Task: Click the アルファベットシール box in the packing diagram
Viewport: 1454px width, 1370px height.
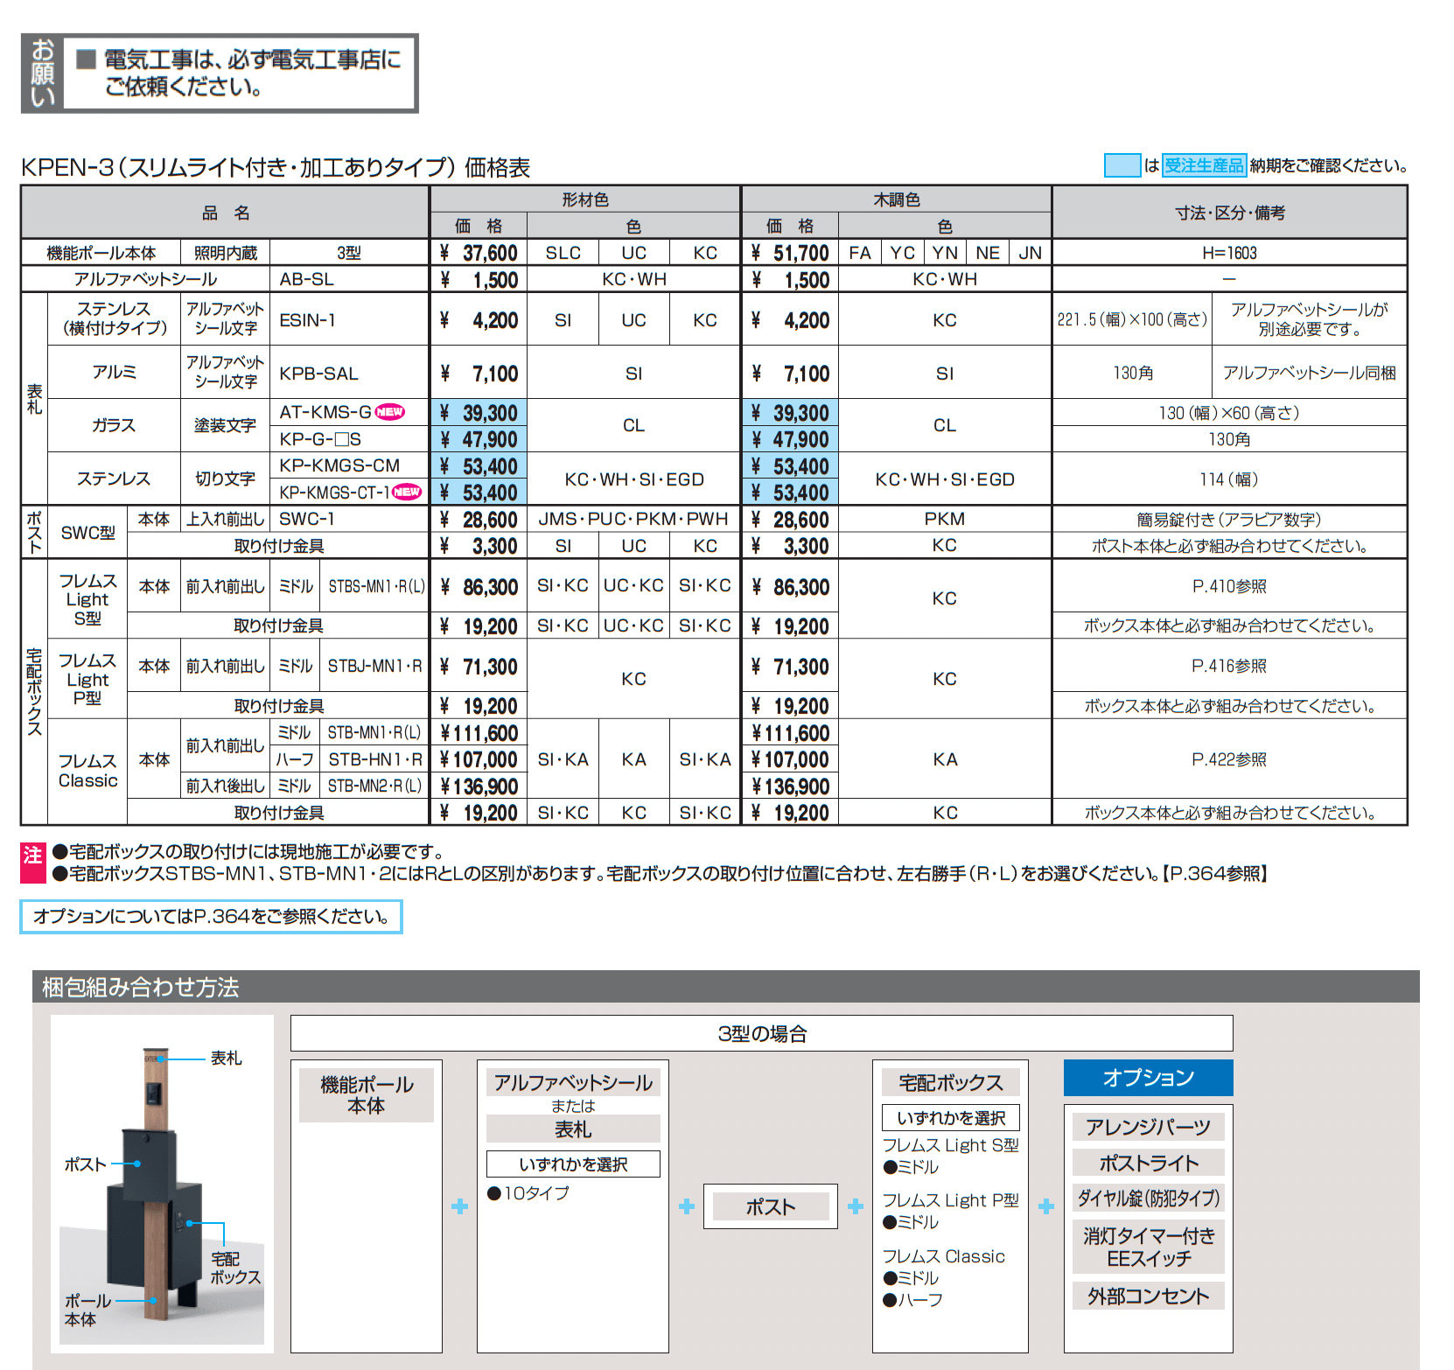Action: 573,1082
